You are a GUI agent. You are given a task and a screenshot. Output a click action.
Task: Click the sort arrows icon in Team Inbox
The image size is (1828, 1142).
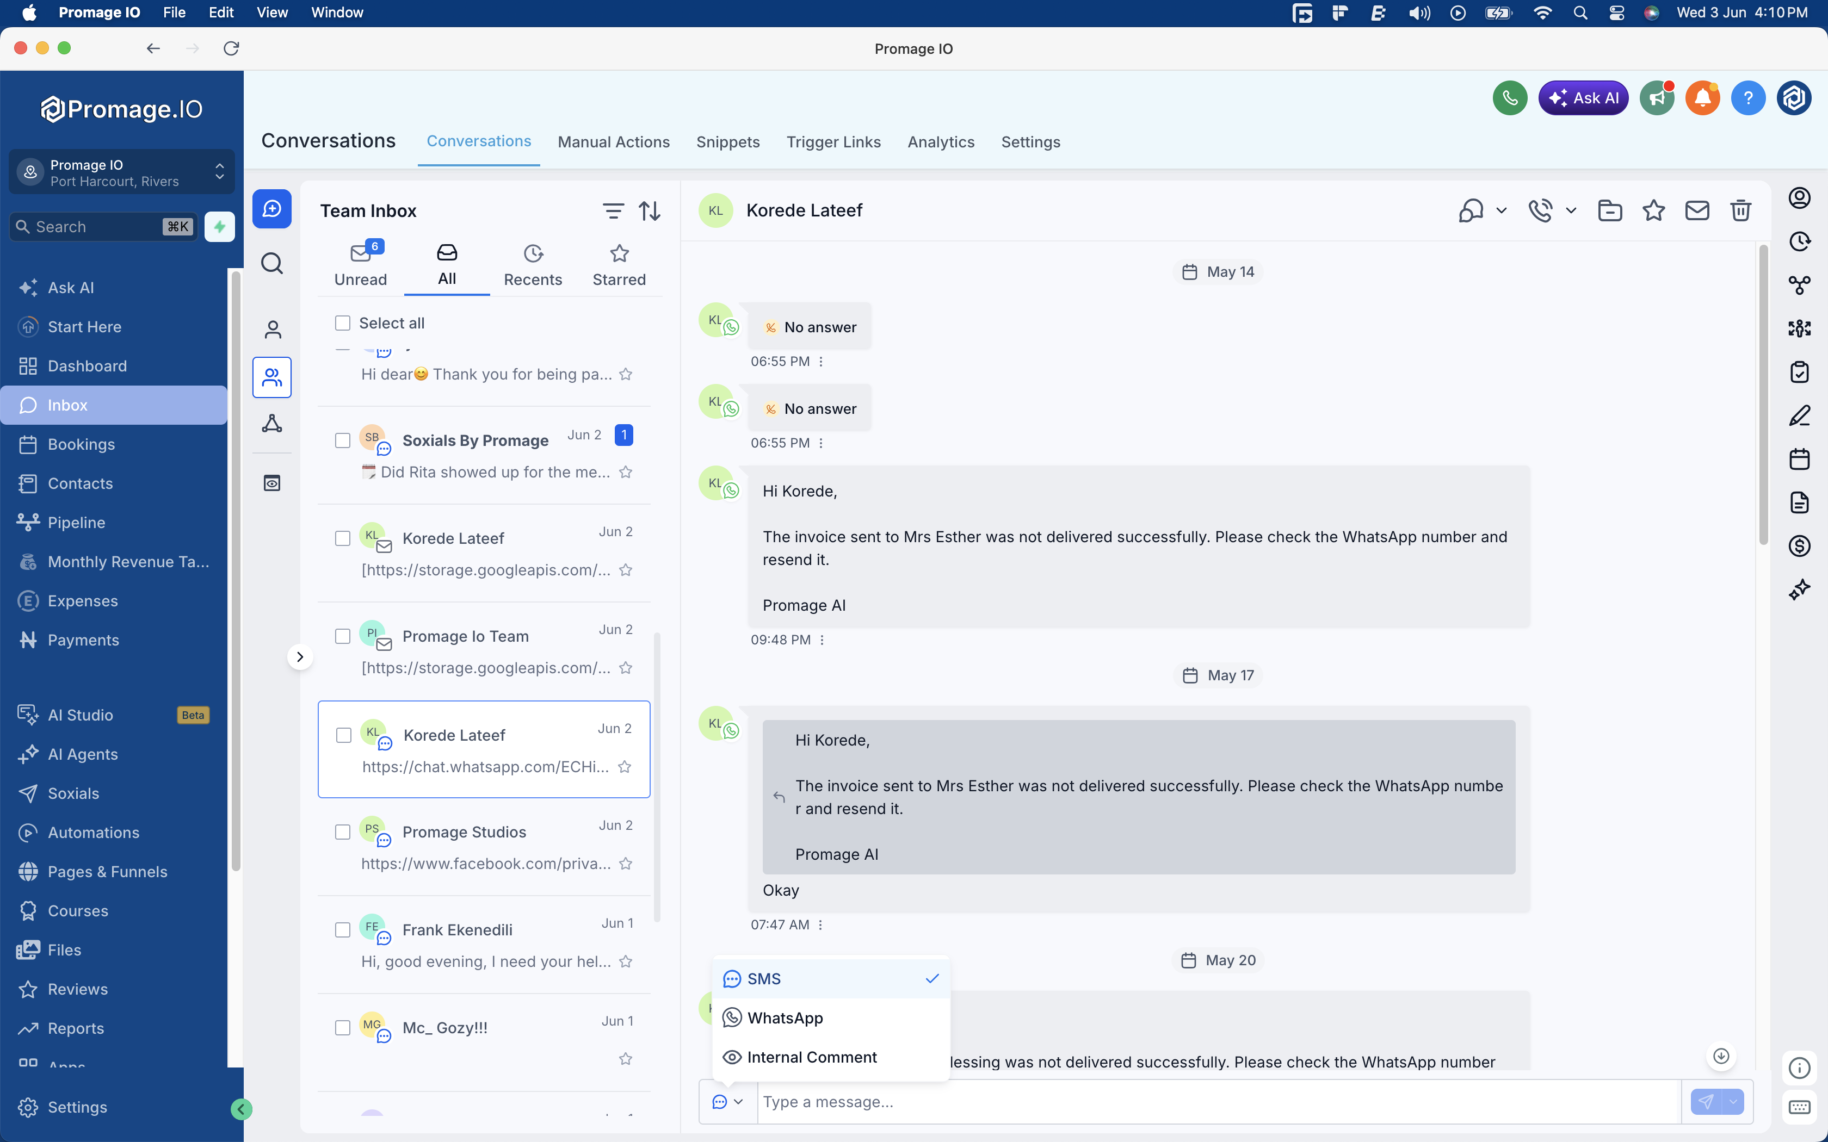pos(650,211)
